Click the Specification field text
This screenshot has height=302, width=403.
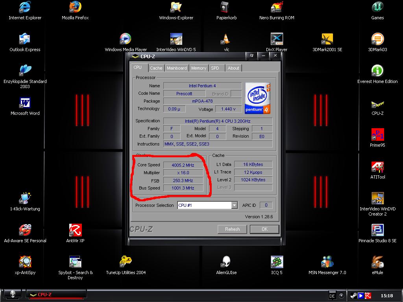218,121
